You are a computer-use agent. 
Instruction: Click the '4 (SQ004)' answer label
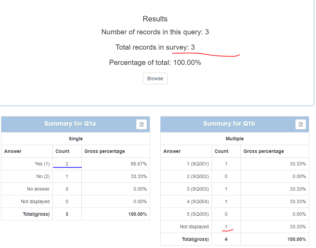coord(198,201)
